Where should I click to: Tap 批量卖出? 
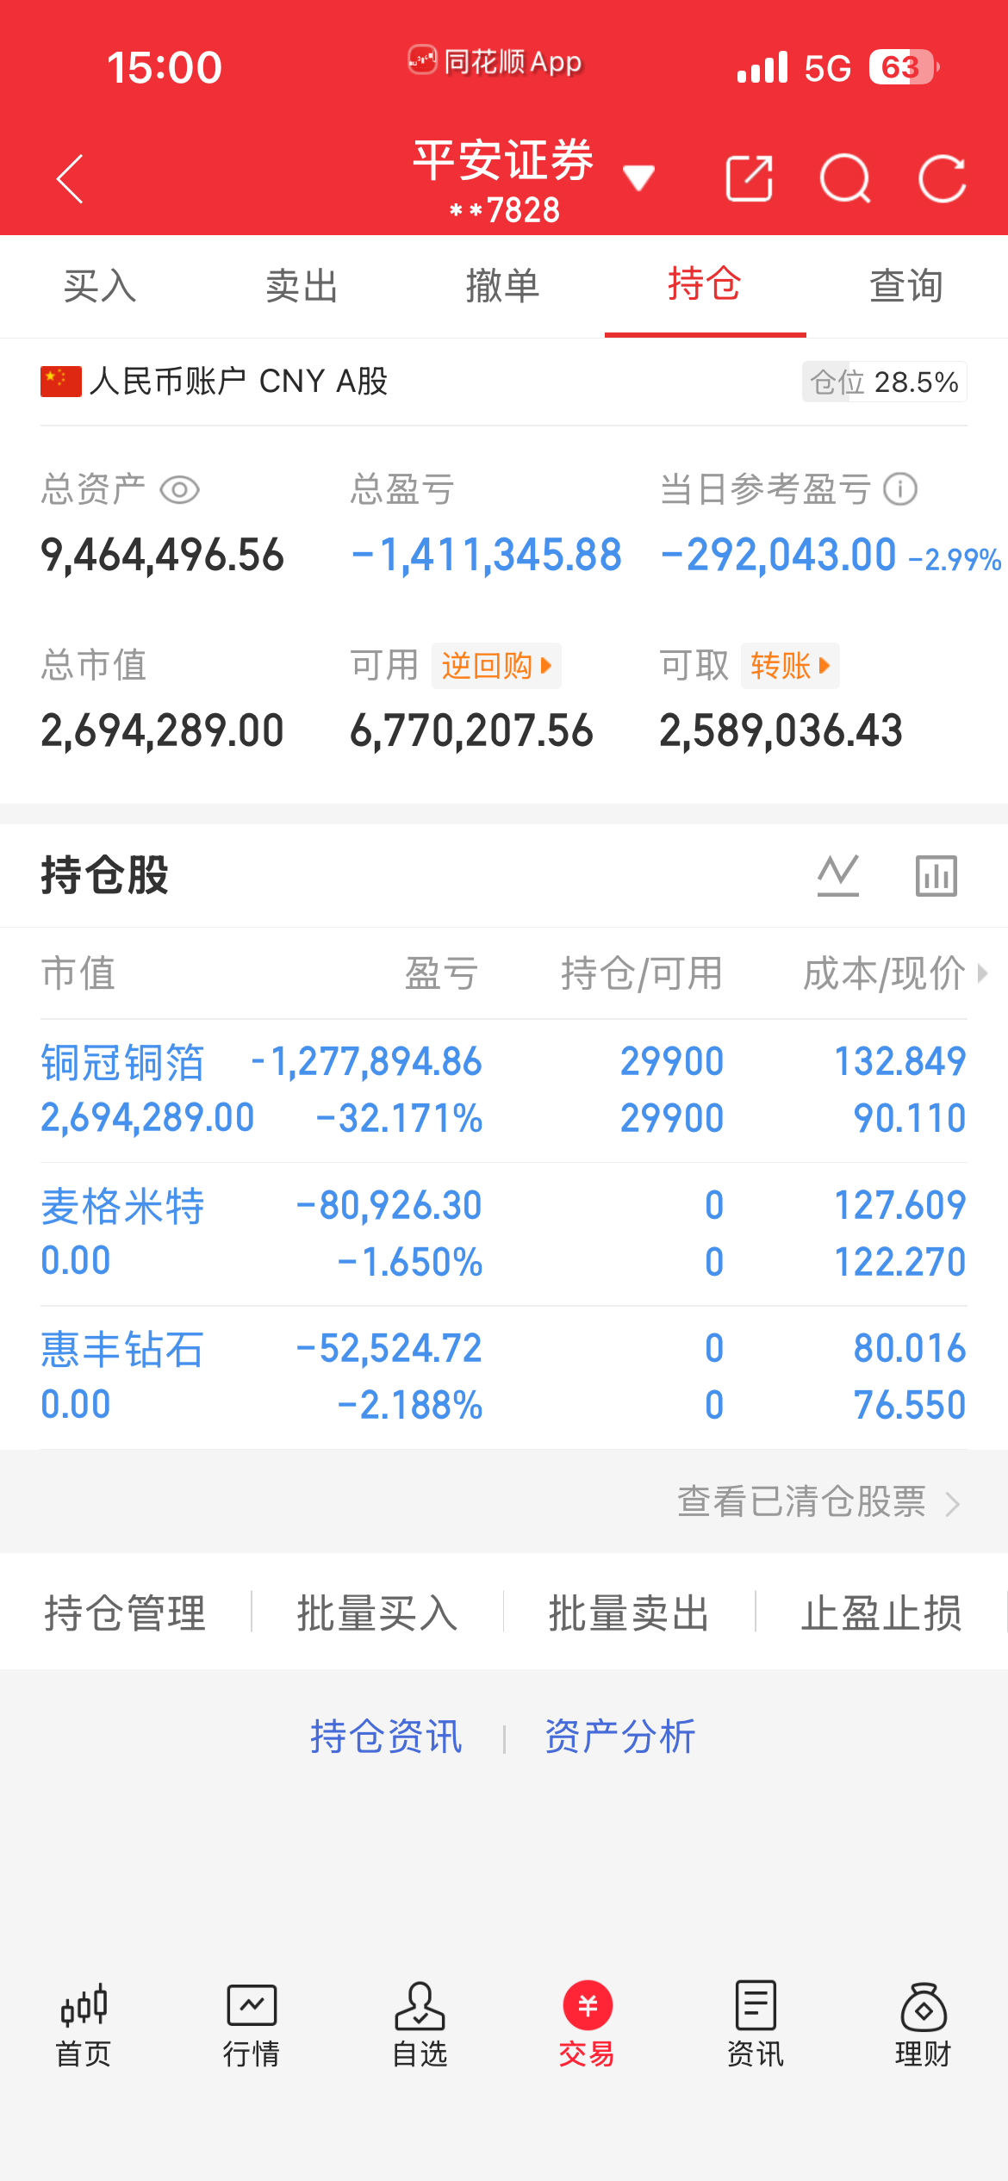(630, 1612)
